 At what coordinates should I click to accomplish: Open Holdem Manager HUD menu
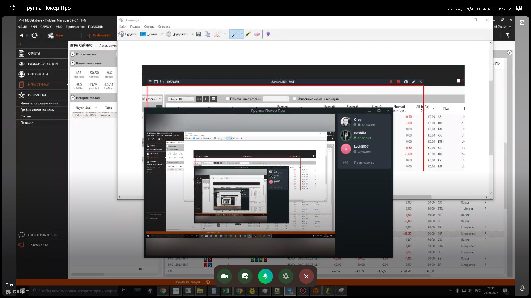pos(59,27)
